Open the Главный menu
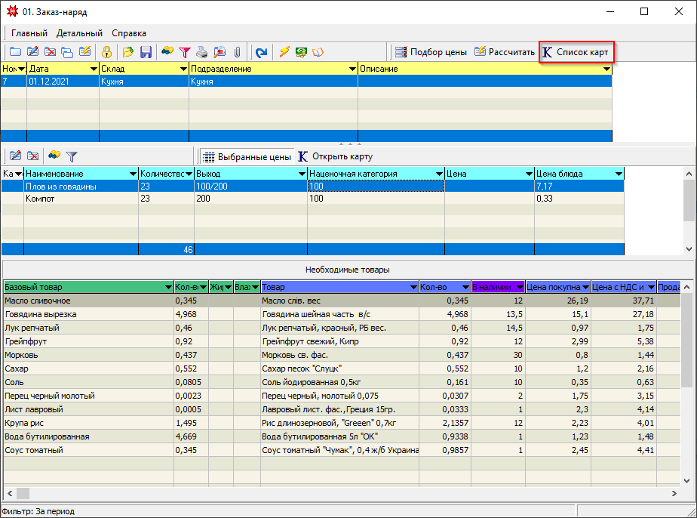The image size is (697, 518). (x=29, y=33)
